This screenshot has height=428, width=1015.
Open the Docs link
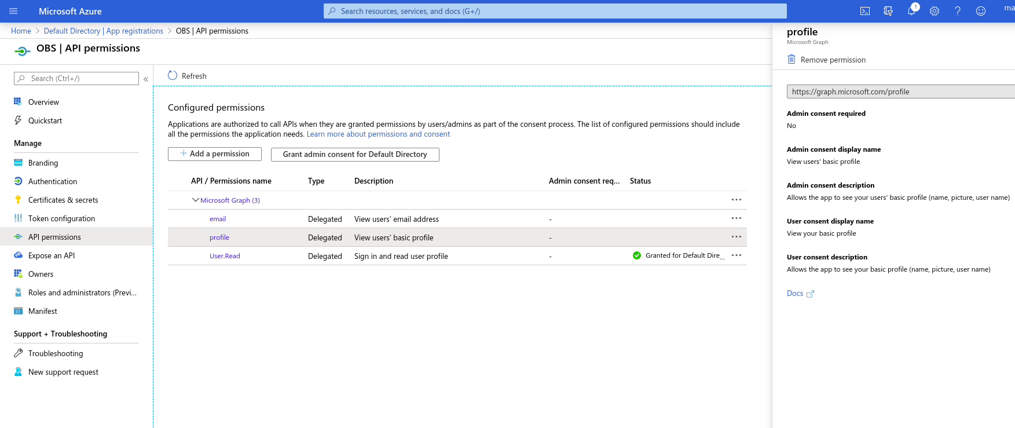pos(795,293)
